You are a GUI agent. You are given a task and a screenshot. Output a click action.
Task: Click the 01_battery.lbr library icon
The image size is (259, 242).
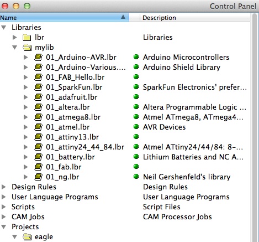39,157
